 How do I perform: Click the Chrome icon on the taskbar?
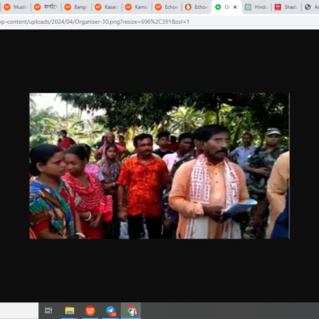click(x=131, y=310)
